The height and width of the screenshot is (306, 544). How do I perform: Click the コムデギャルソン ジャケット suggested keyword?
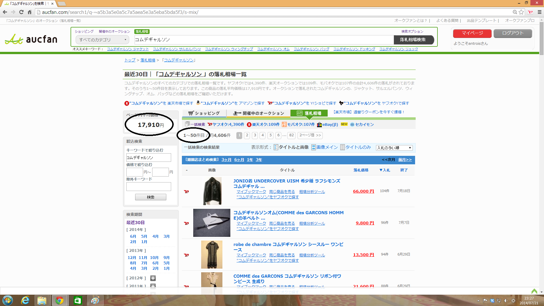[x=128, y=49]
